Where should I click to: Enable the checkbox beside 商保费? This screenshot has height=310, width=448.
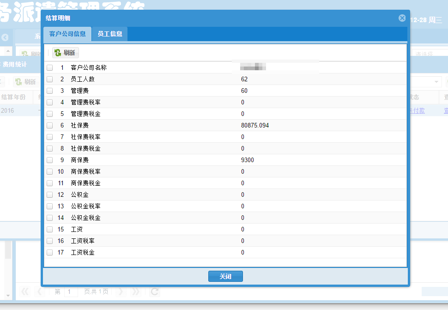pyautogui.click(x=50, y=160)
